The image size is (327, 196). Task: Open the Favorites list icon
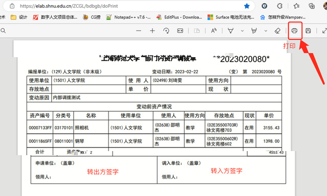point(296,6)
